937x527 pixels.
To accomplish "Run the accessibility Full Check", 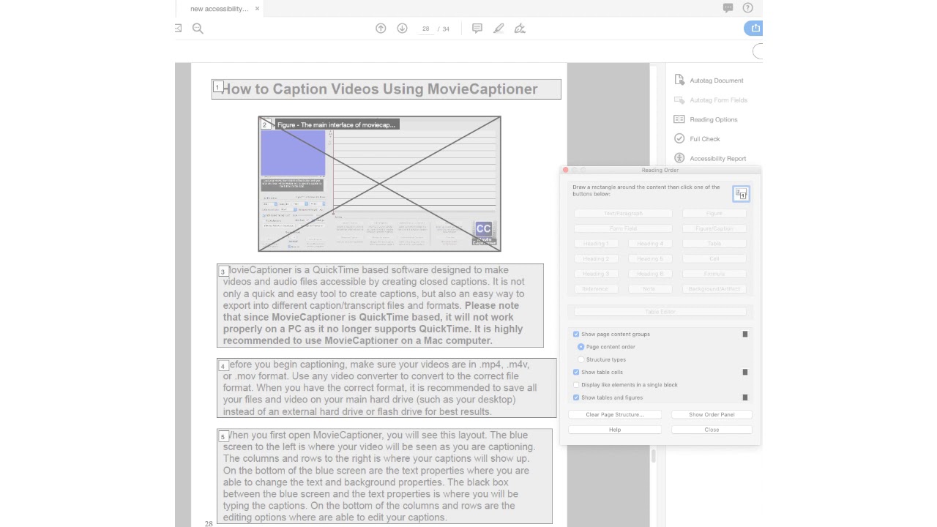I will (x=697, y=138).
